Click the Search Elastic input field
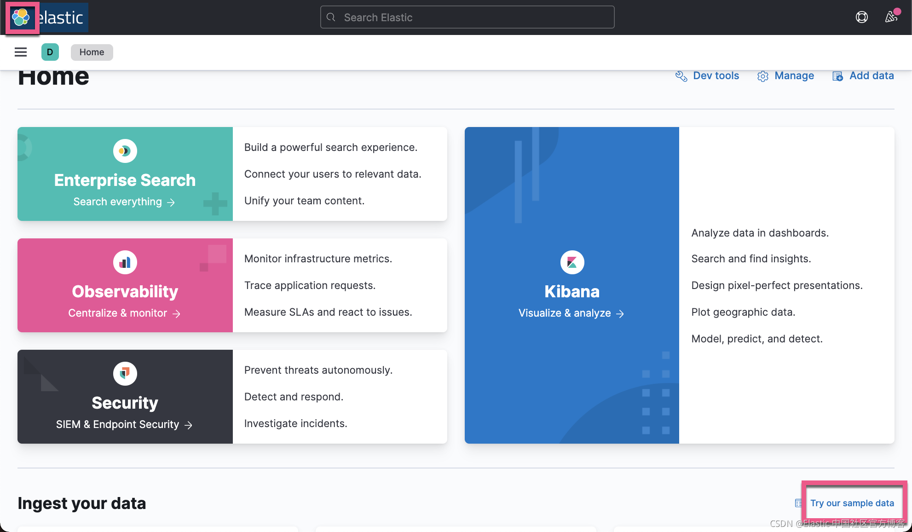912x532 pixels. (467, 17)
